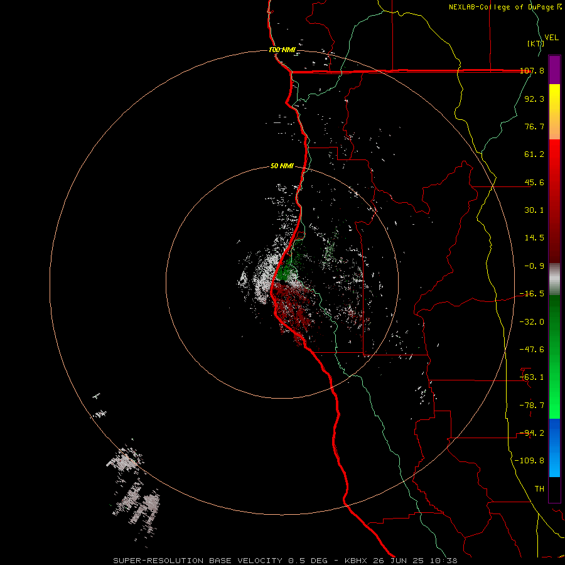Viewport: 565px width, 565px height.
Task: Click the -63.1 velocity scale value
Action: 532,377
